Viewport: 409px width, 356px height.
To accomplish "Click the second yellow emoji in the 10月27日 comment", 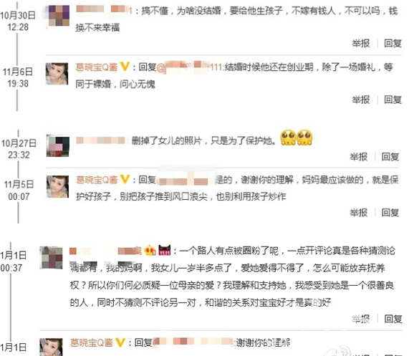I will tap(304, 138).
